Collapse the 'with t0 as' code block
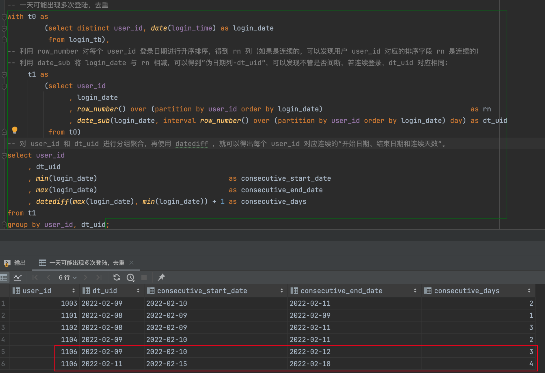545x373 pixels. coord(4,17)
